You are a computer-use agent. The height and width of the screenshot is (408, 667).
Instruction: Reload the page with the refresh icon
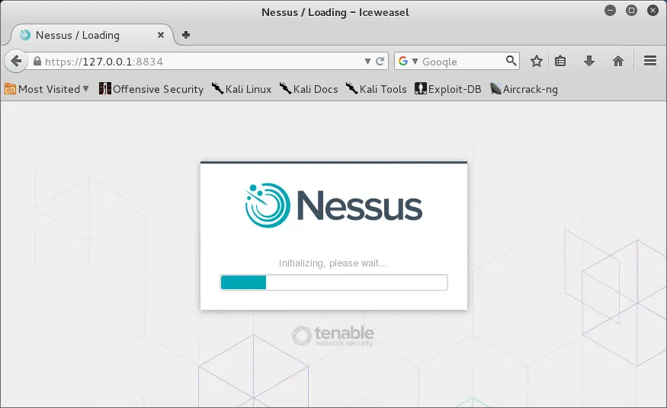pos(380,61)
